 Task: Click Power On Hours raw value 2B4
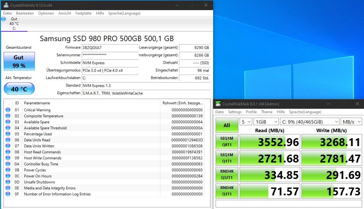[x=187, y=176]
